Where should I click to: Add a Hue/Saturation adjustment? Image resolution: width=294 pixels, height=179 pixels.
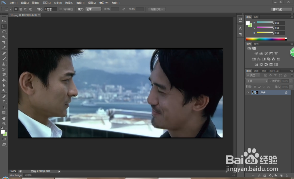click(254, 59)
